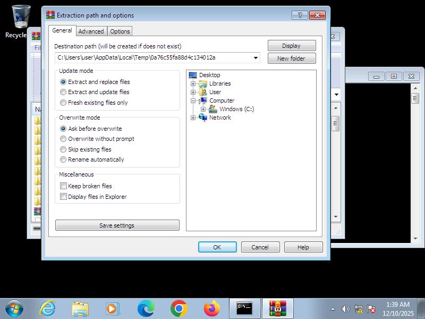
Task: Expand the Libraries tree node
Action: click(193, 83)
